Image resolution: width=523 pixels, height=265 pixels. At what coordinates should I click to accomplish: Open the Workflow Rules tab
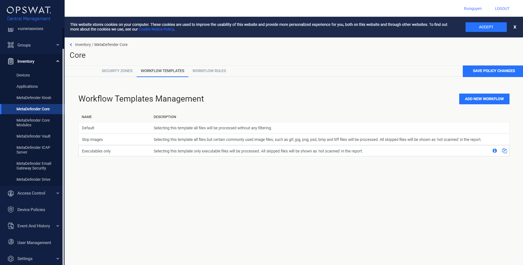pos(209,71)
